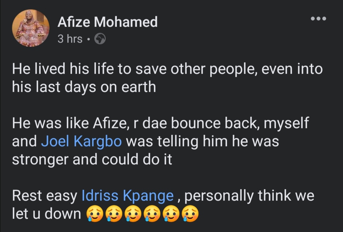The height and width of the screenshot is (232, 343).
Task: Click the "stronger and could do it" line
Action: click(x=92, y=159)
